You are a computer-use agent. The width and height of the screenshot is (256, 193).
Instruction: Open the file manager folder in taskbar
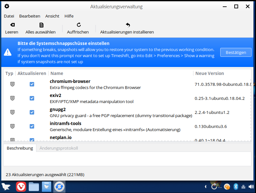pos(34,187)
